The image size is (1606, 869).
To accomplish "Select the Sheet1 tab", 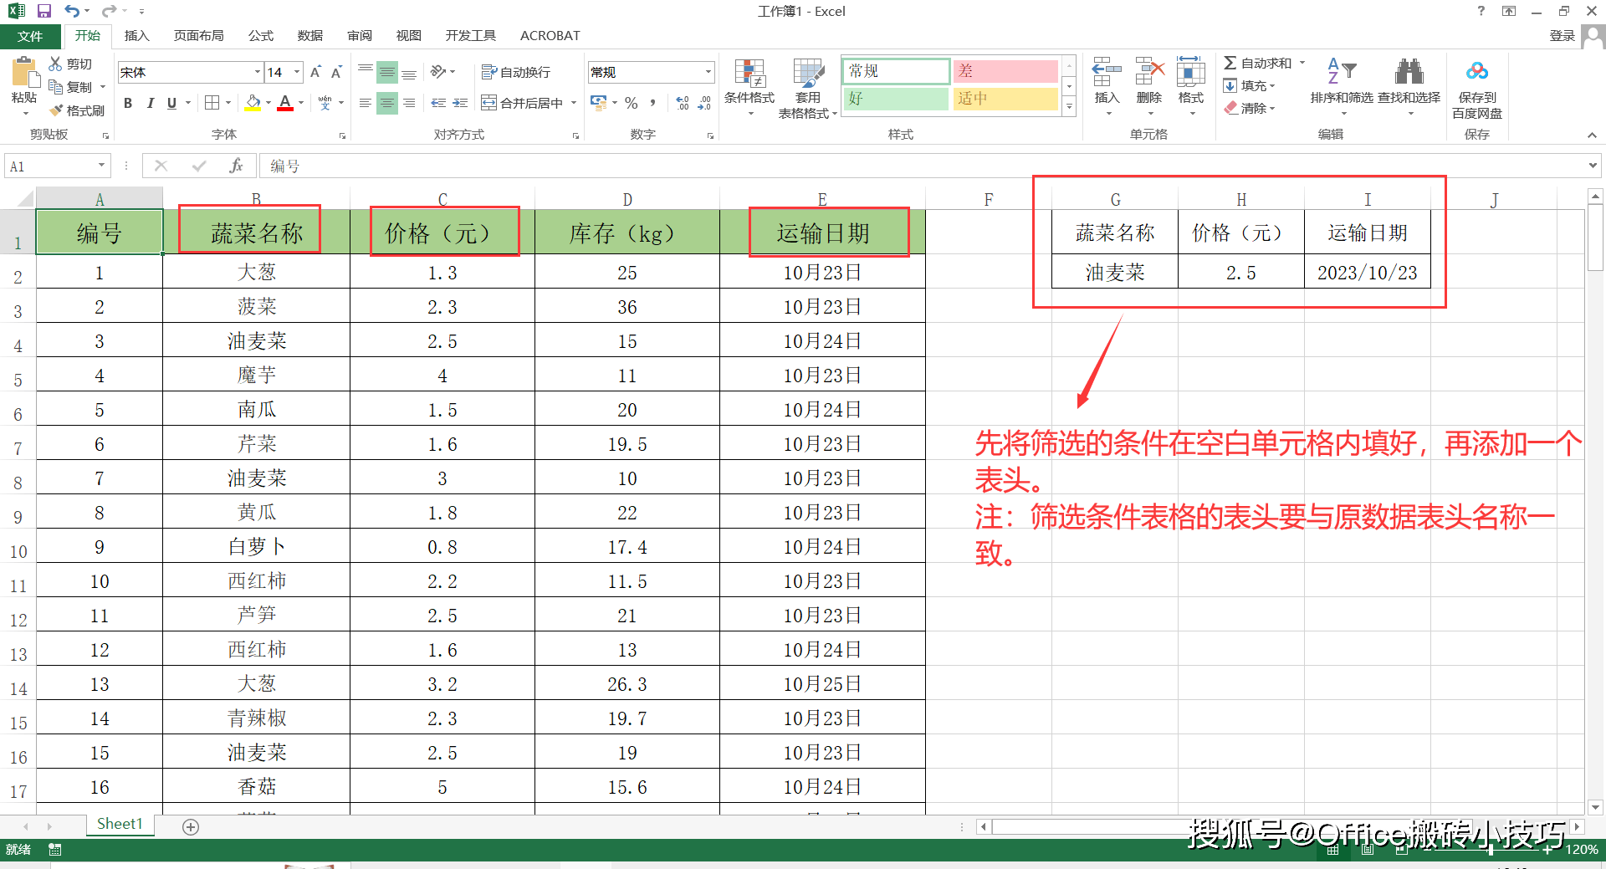I will pyautogui.click(x=120, y=825).
